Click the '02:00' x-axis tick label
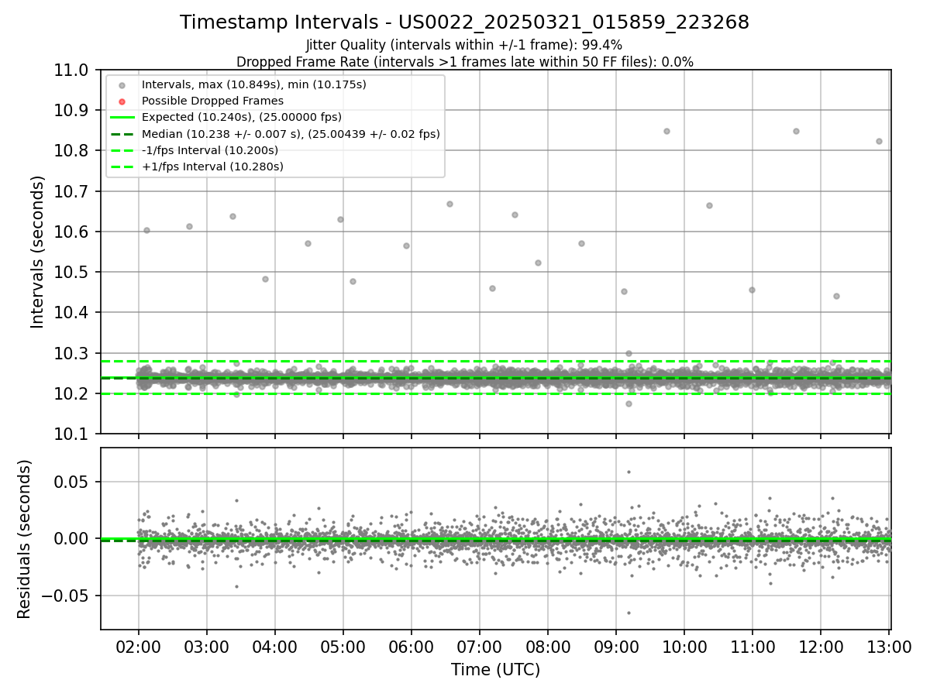 (x=139, y=647)
